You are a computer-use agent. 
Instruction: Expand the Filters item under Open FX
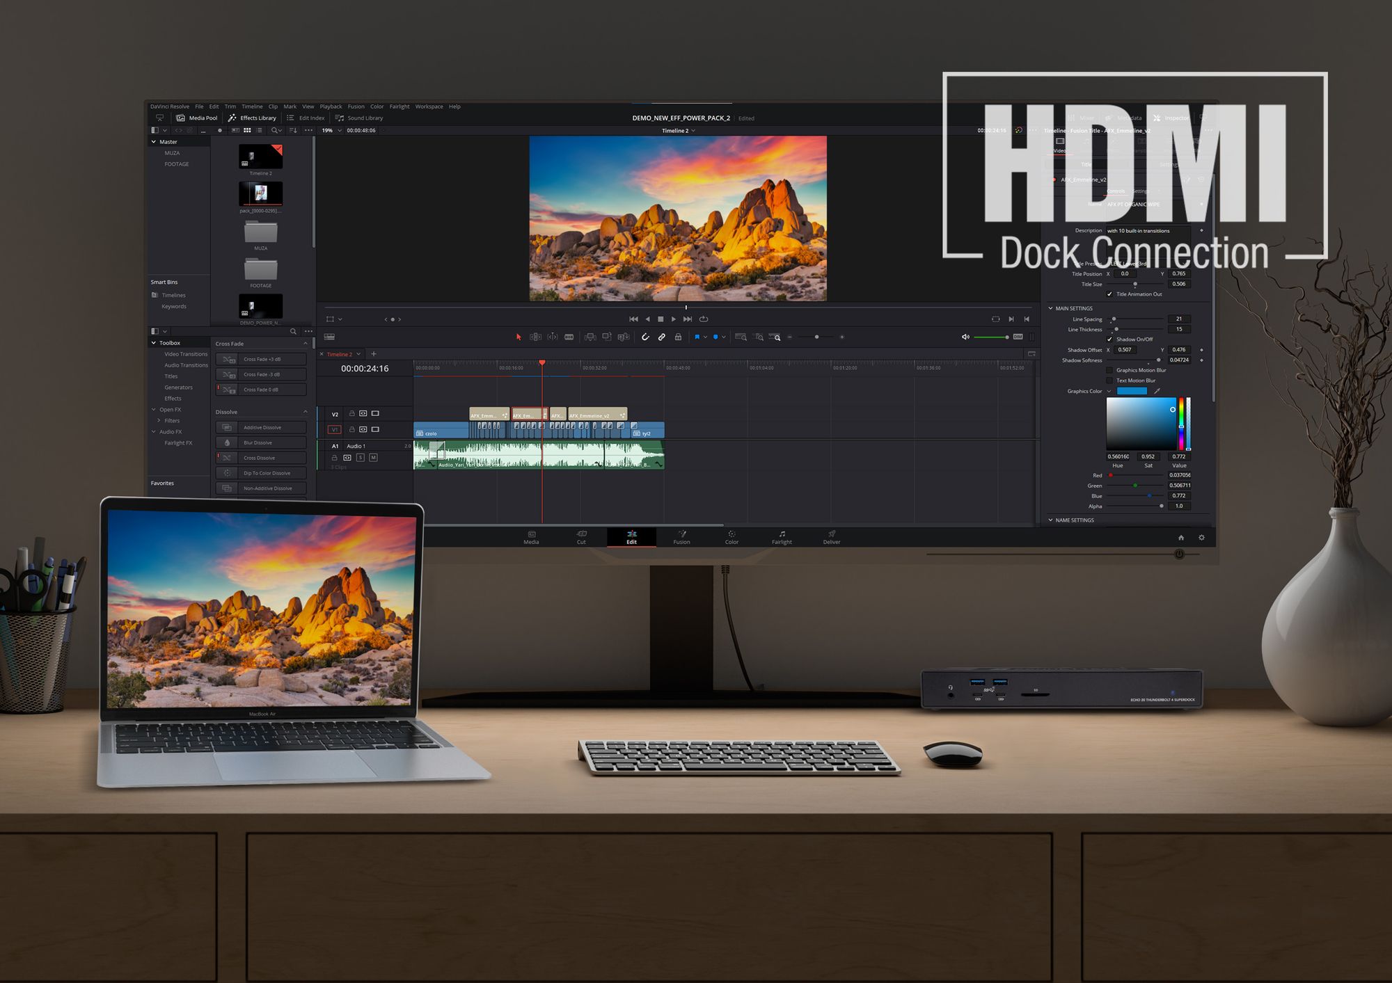click(x=159, y=420)
